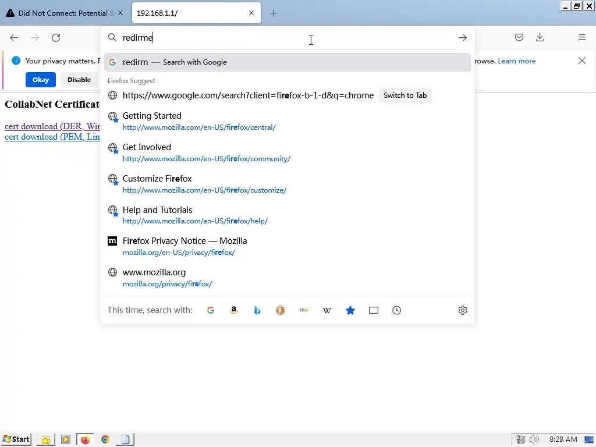Search within Bookmarks using star icon
This screenshot has height=447, width=596.
(x=350, y=310)
